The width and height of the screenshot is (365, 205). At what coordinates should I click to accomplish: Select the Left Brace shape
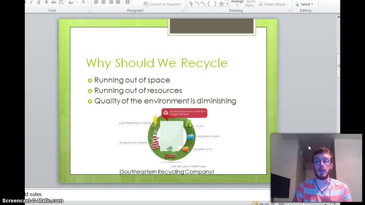[209, 4]
